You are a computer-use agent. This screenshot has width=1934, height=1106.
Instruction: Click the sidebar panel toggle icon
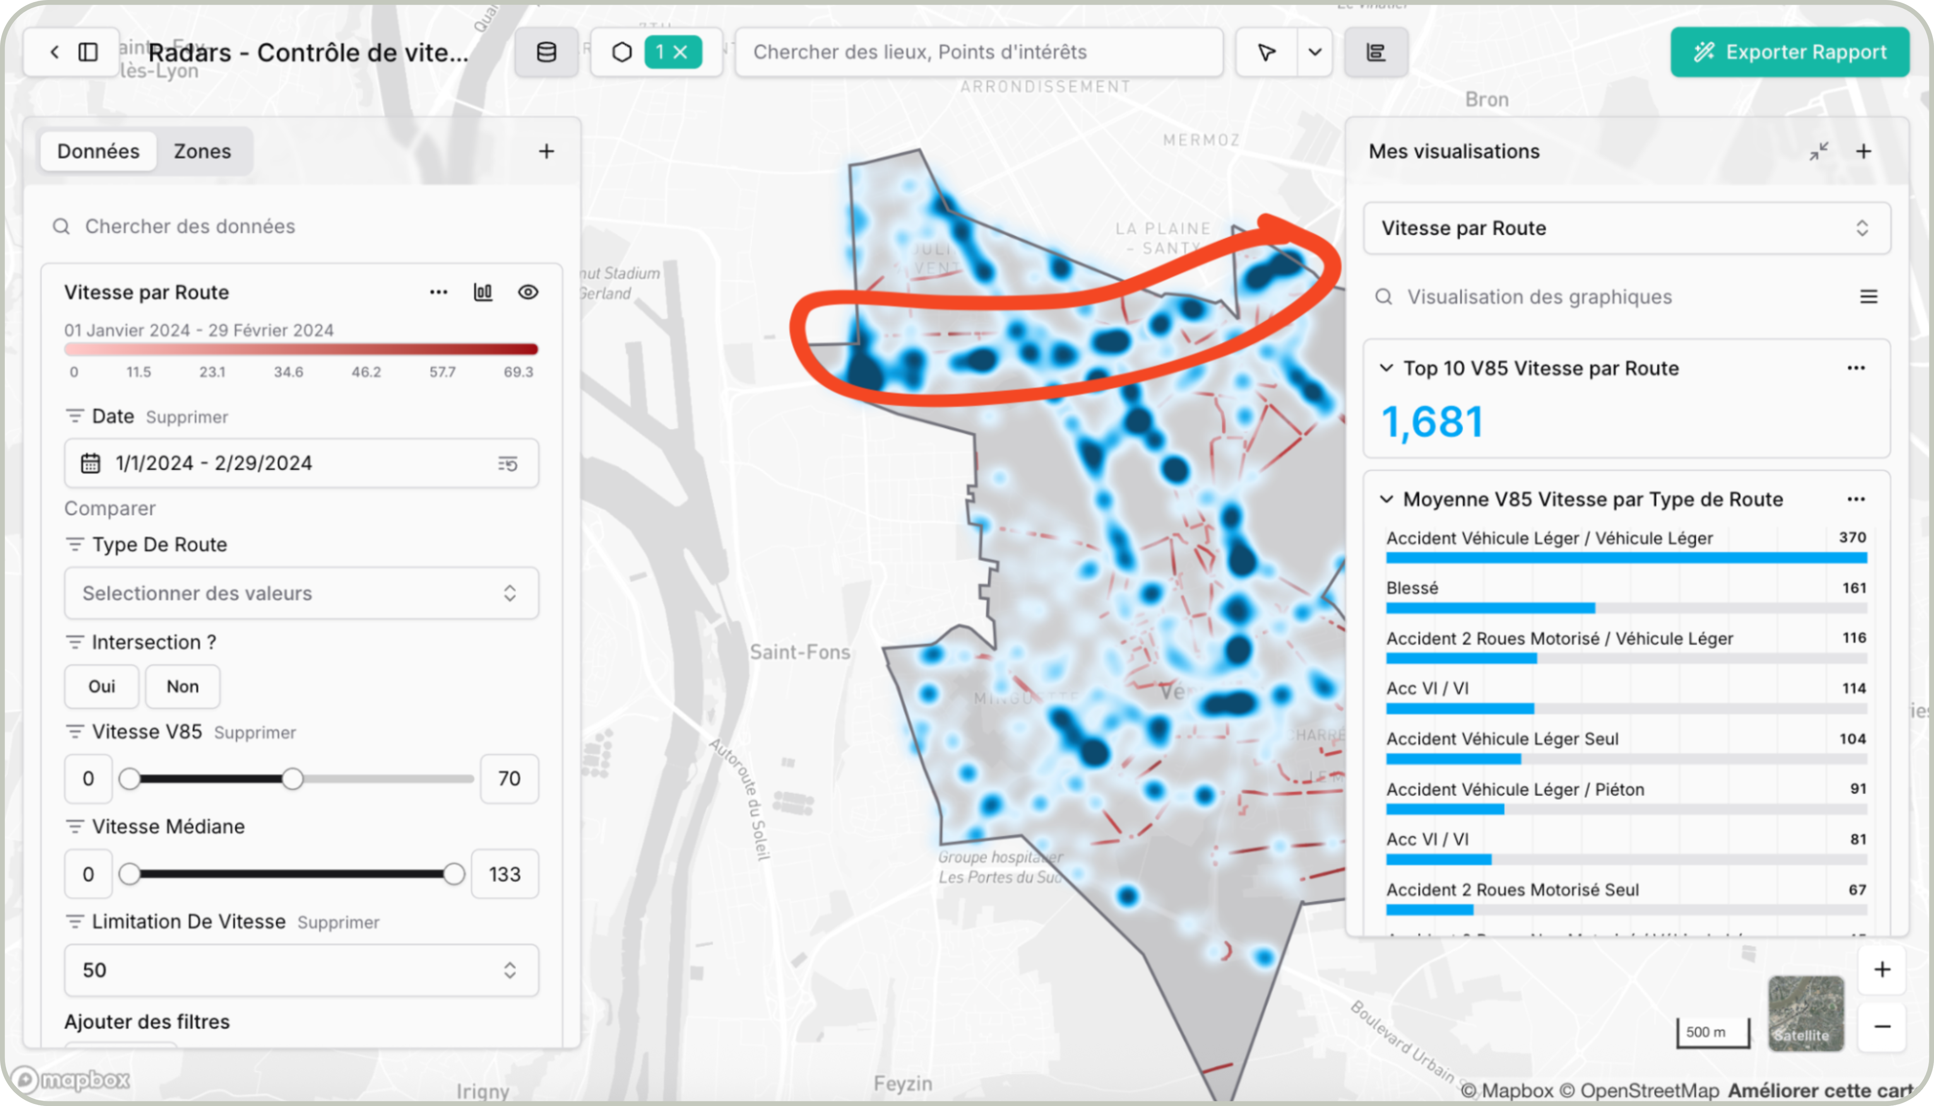(x=88, y=53)
